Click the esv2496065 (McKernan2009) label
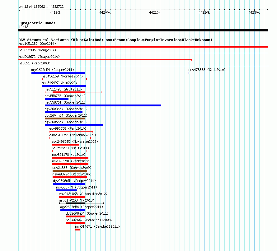The width and height of the screenshot is (277, 251). click(x=75, y=142)
